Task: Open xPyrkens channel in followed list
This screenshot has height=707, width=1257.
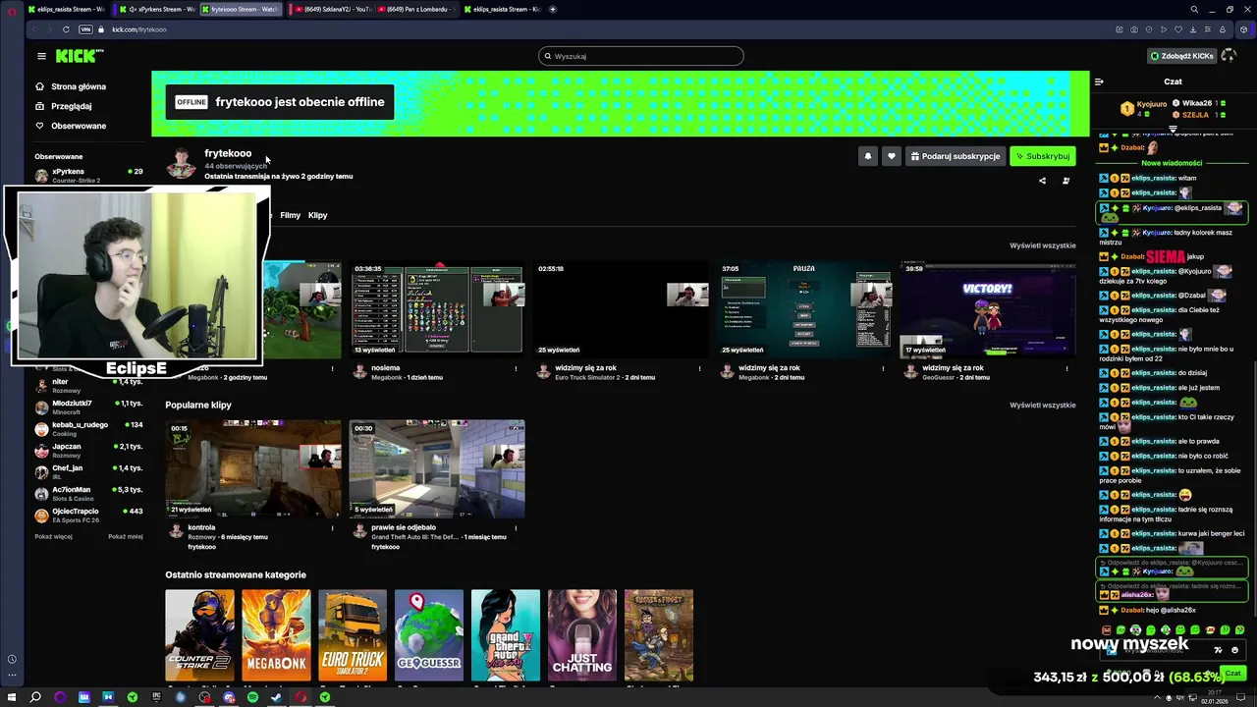Action: pyautogui.click(x=88, y=175)
